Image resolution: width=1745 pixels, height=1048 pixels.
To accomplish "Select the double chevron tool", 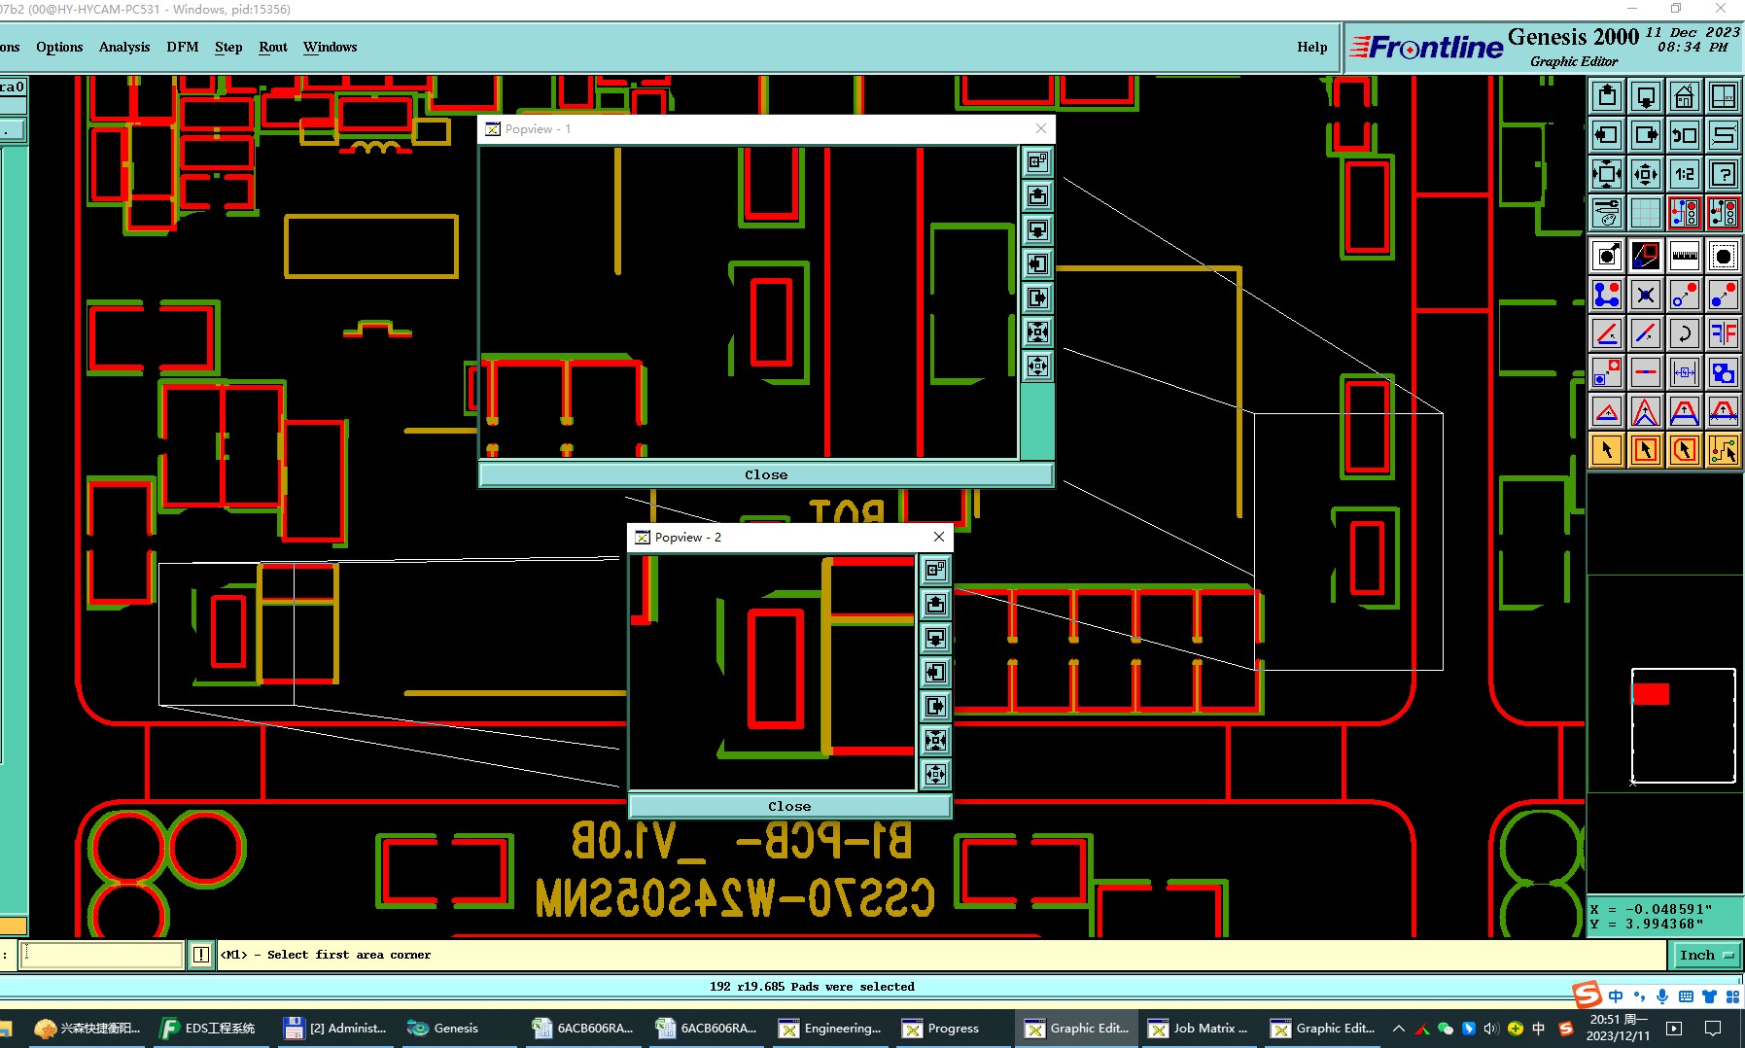I will click(1646, 411).
